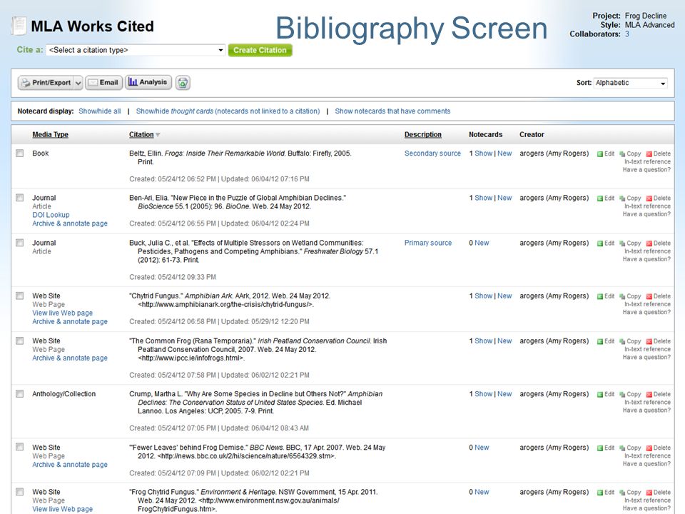Check the Frog Chytrid Fungus NSW checkbox

pos(20,492)
